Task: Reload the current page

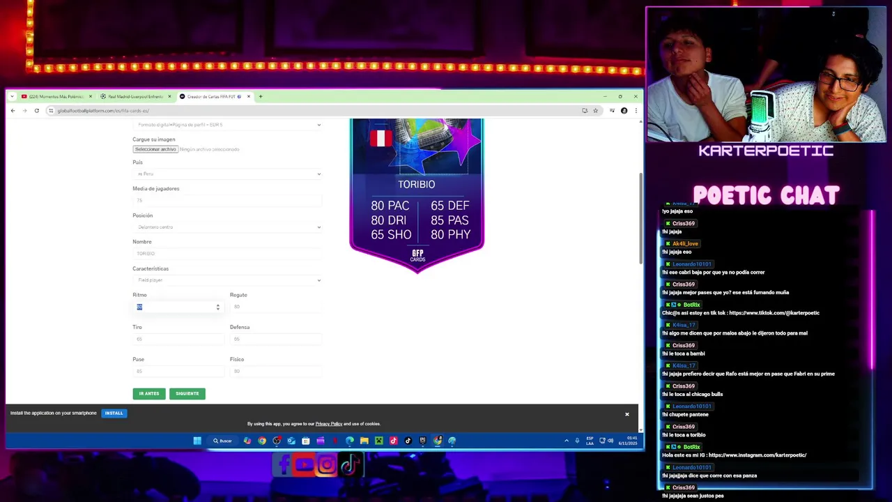Action: pyautogui.click(x=36, y=110)
